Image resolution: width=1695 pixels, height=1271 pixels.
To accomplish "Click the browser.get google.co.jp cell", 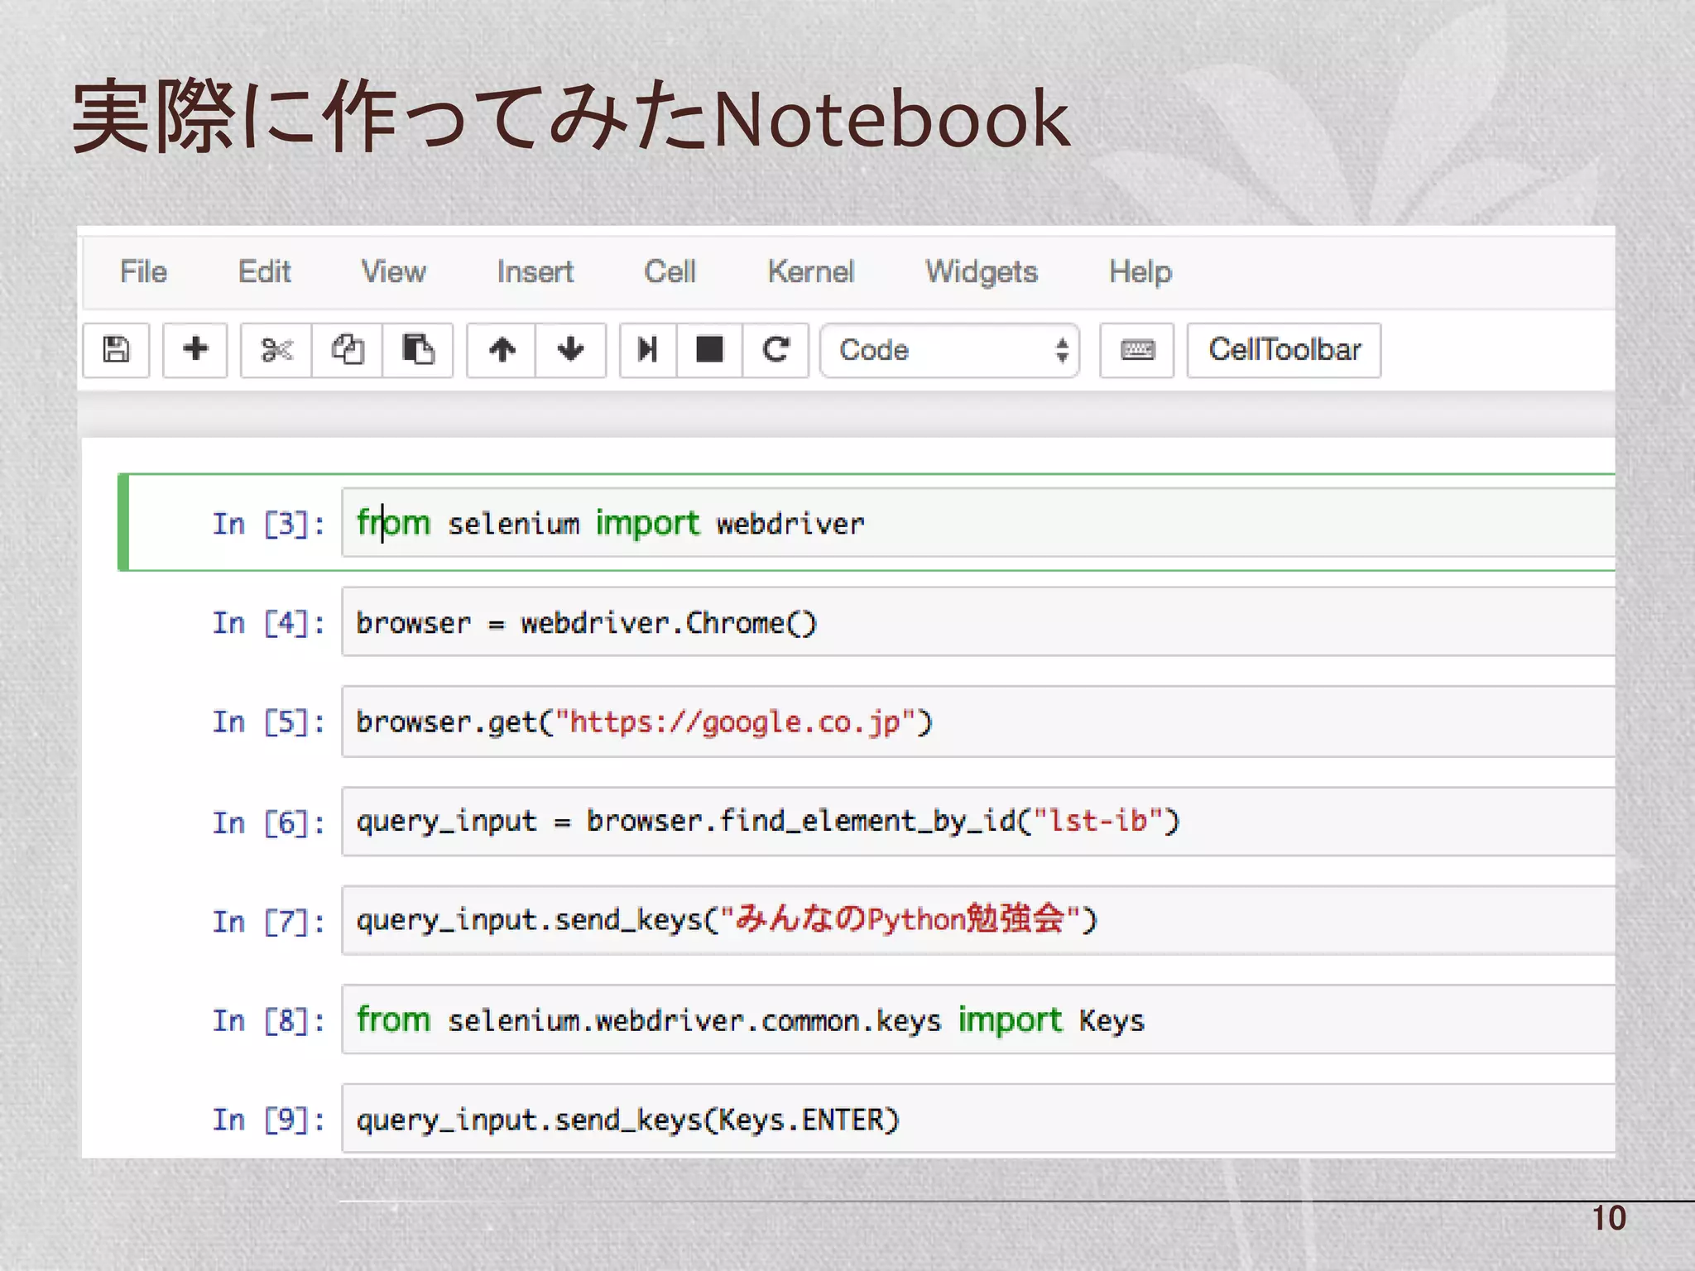I will click(x=978, y=722).
